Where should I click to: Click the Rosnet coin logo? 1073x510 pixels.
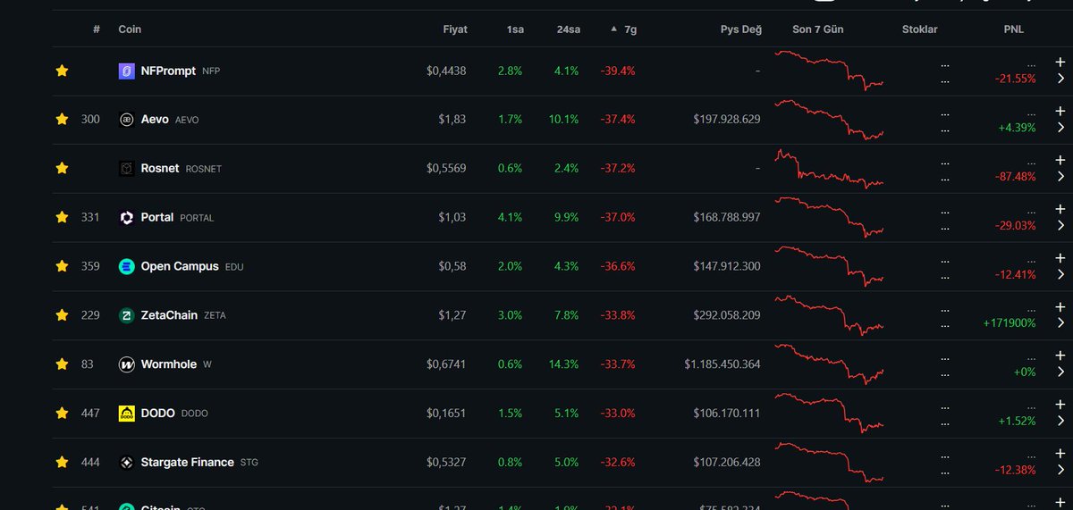(127, 168)
